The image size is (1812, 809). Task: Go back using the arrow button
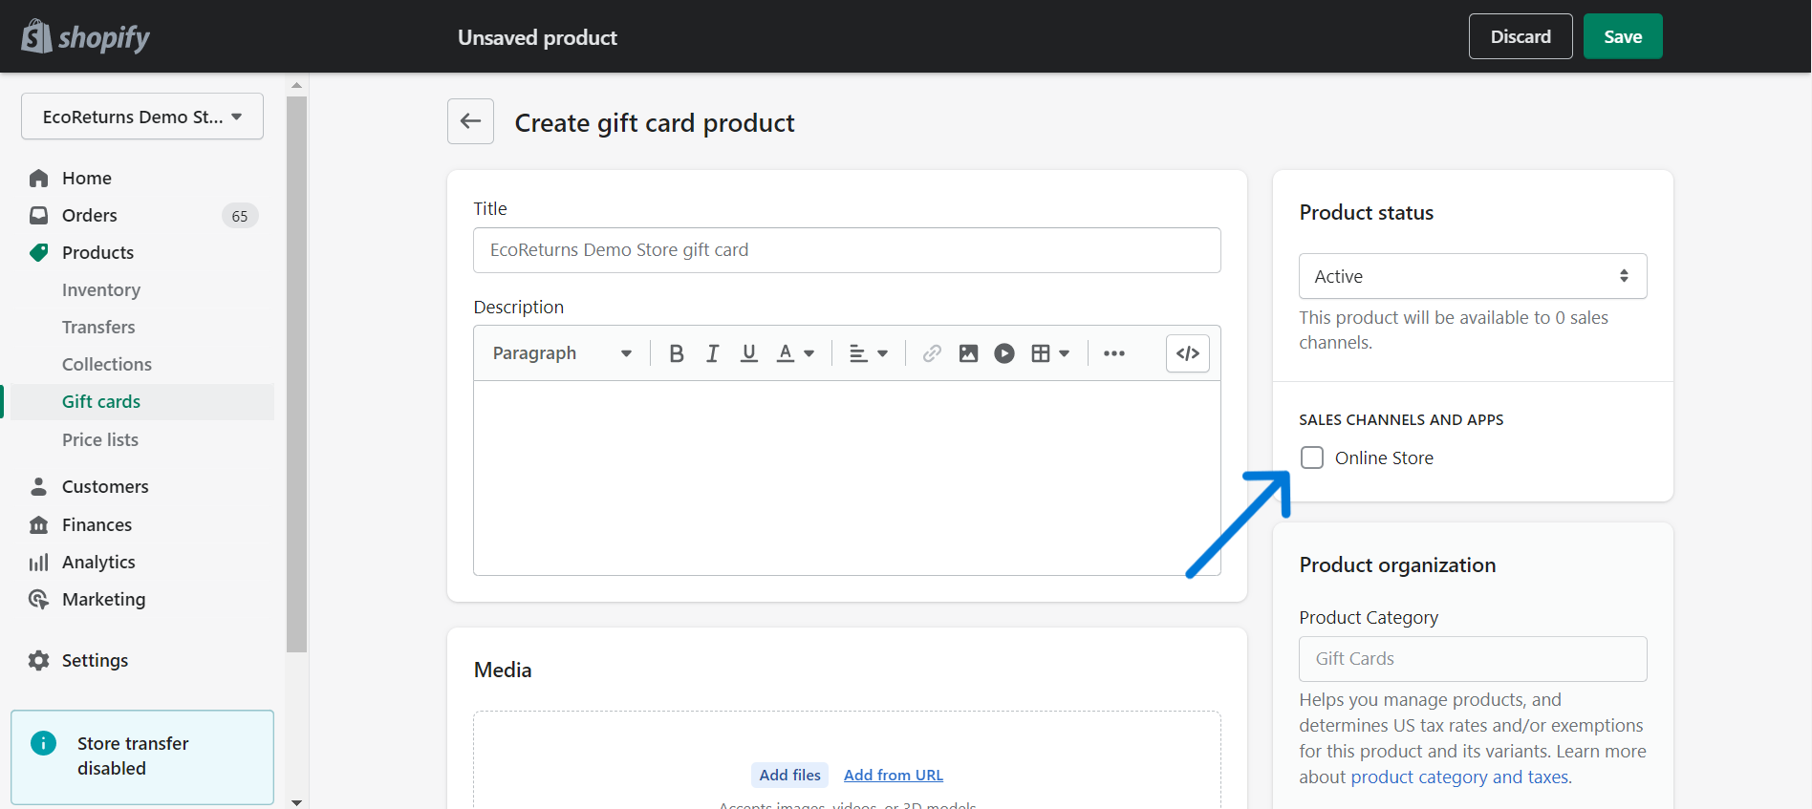(470, 121)
